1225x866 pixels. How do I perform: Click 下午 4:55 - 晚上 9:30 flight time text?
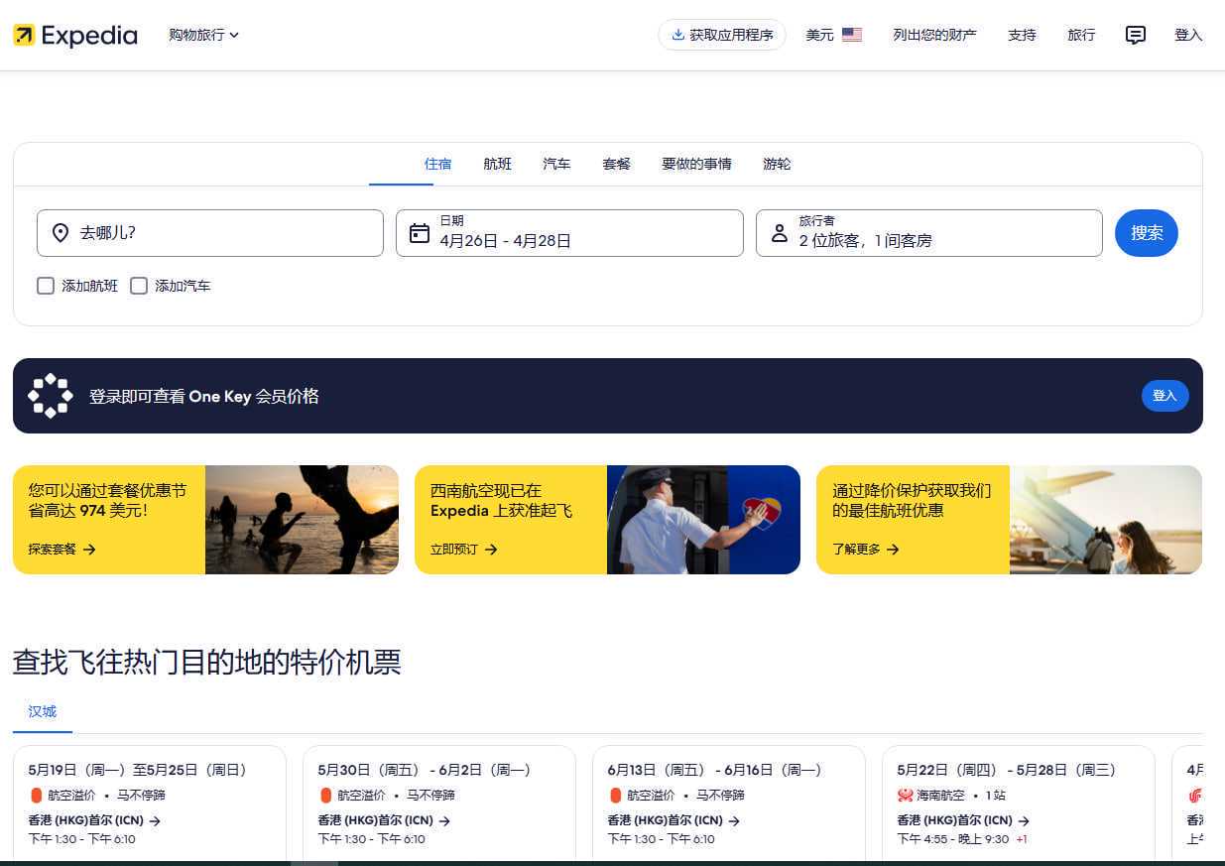(953, 839)
